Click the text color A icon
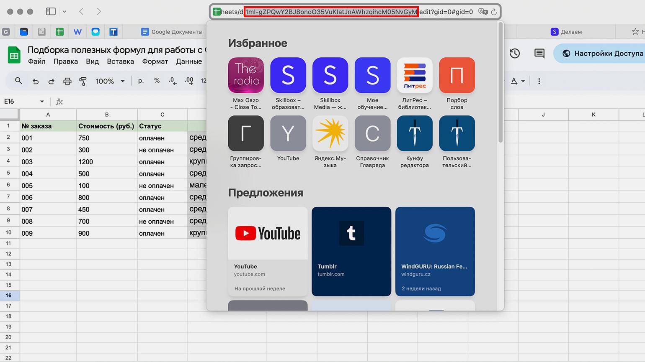Viewport: 645px width, 362px height. click(514, 81)
